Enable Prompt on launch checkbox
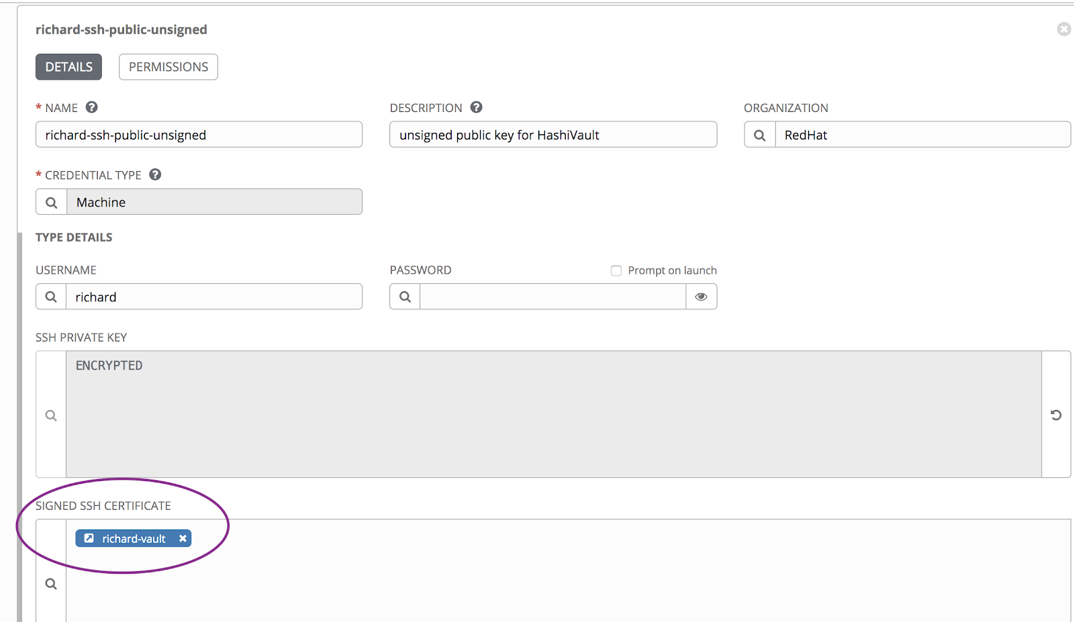Screen dimensions: 1074x622 coord(616,270)
